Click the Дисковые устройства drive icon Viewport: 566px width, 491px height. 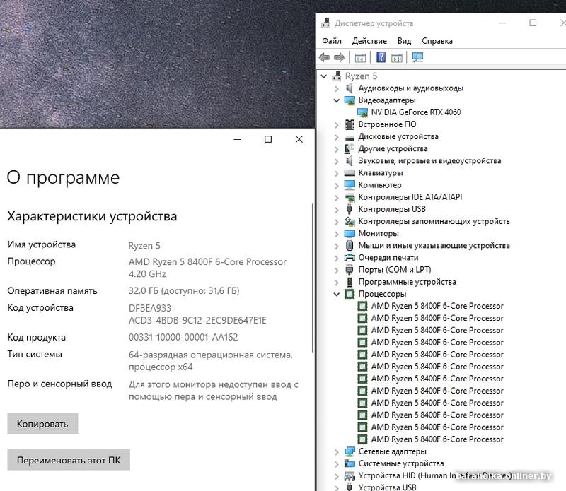[x=350, y=137]
